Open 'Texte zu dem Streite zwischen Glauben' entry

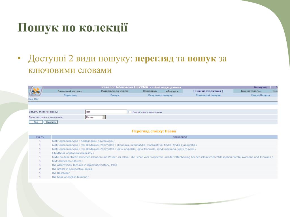(162, 157)
